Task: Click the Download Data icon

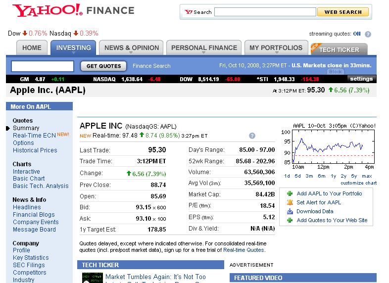Action: [x=290, y=211]
